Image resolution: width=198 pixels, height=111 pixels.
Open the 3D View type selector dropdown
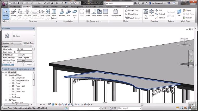(x=34, y=36)
